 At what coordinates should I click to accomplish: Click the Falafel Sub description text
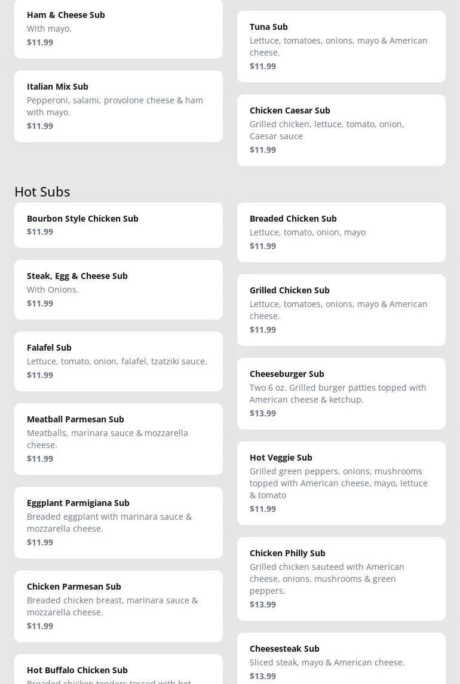pos(117,361)
